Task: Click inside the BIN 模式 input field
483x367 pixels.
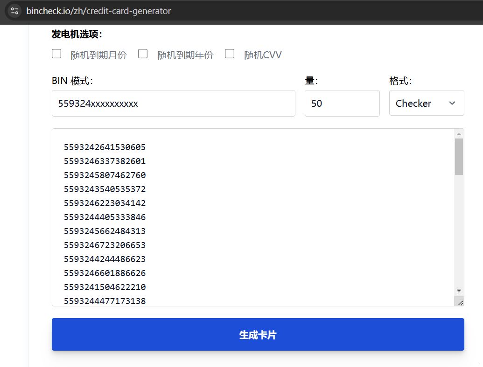Action: [173, 103]
